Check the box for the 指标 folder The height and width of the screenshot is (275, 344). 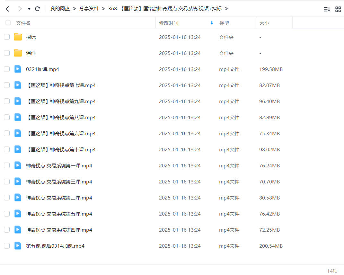pos(7,37)
